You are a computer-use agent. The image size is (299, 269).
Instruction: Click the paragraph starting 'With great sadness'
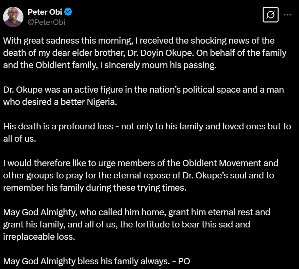pos(139,41)
